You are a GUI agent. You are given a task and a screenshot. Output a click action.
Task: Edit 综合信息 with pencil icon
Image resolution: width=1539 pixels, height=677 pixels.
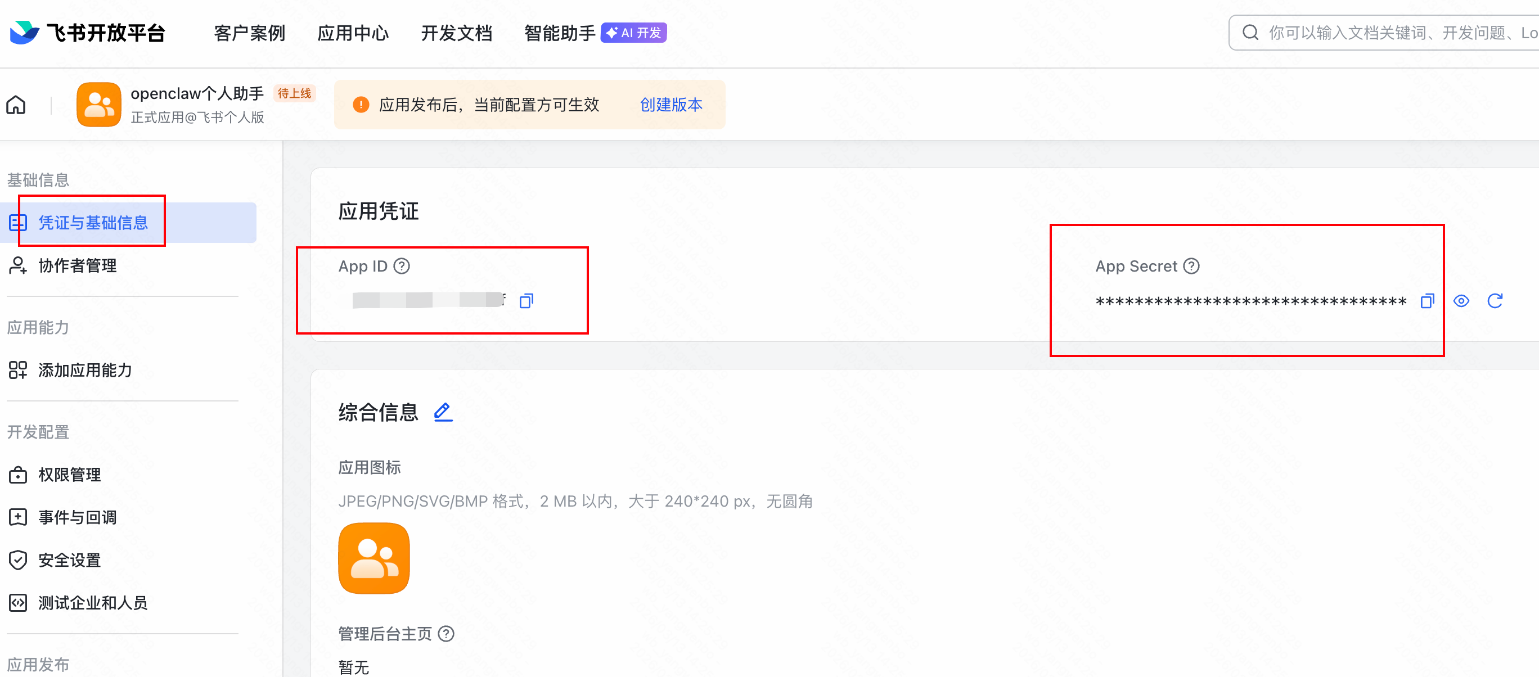[x=443, y=412]
